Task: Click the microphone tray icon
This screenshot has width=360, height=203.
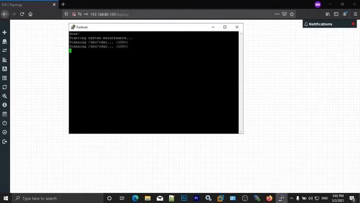Action: tap(298, 198)
